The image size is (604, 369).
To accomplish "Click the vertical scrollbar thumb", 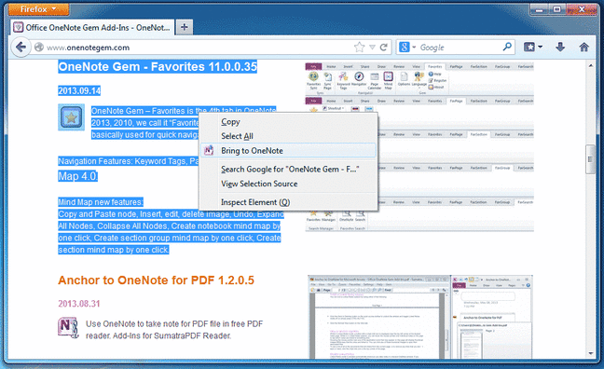I will click(x=590, y=159).
